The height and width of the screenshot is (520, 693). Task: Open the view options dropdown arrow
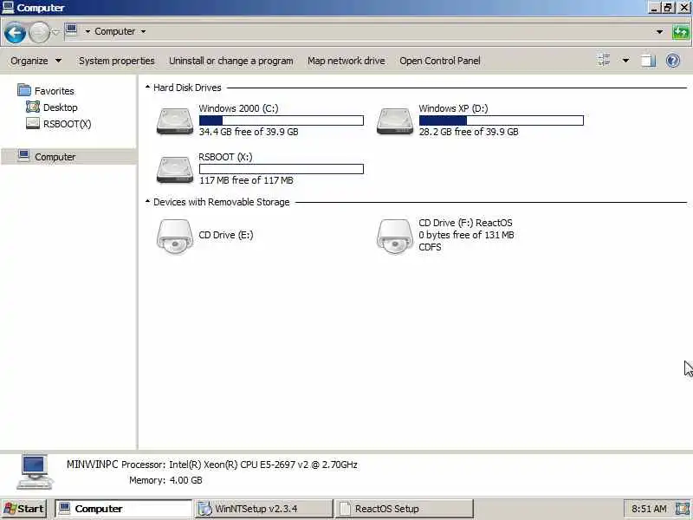[x=625, y=60]
